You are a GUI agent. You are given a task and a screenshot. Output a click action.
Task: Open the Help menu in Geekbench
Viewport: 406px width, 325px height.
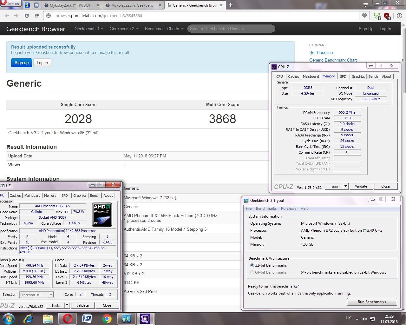pyautogui.click(x=304, y=209)
